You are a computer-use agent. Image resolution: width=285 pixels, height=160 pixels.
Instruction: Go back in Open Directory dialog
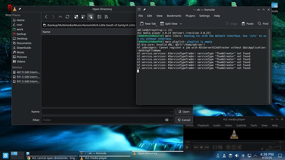click(46, 17)
